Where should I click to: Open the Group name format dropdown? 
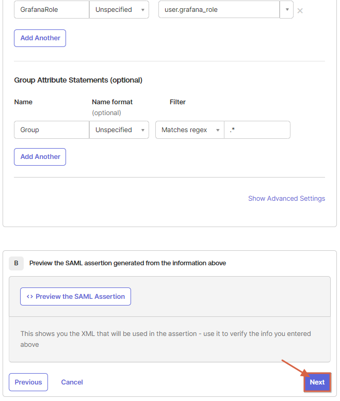(x=119, y=130)
